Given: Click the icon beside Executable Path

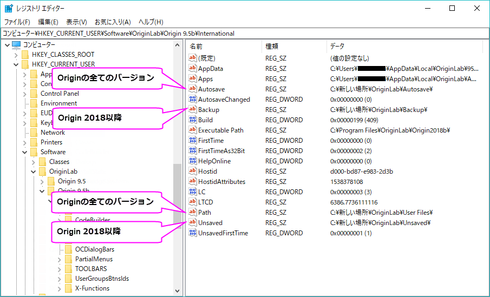Looking at the screenshot, I should 193,130.
